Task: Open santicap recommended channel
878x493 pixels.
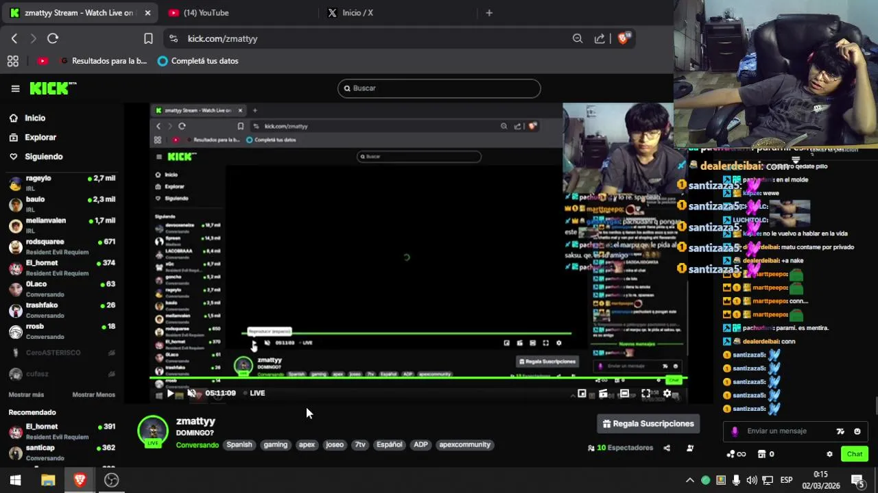Action: (62, 452)
